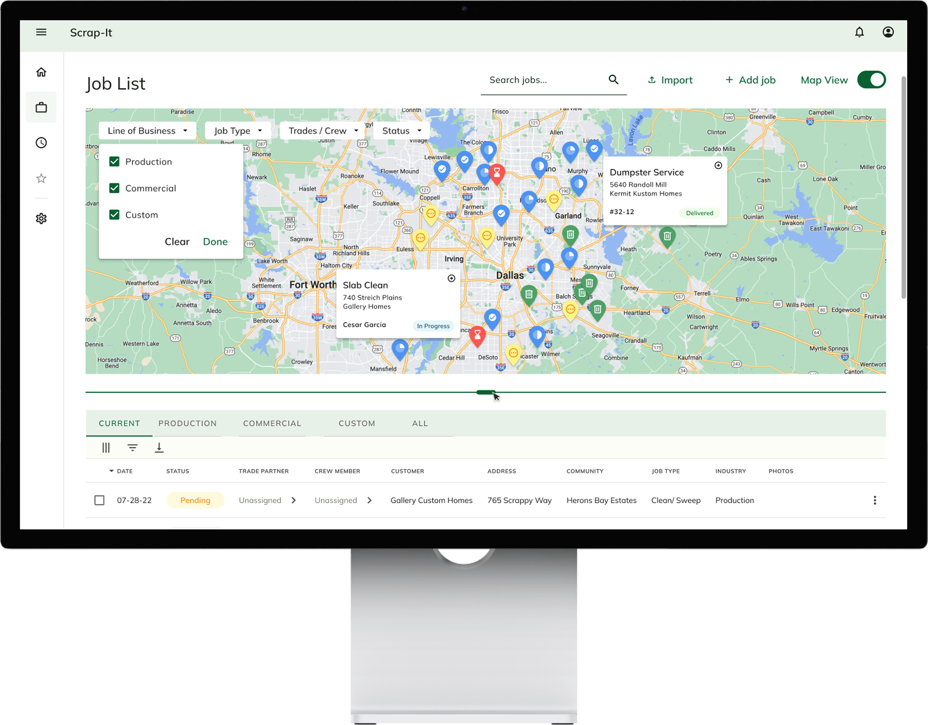Open the filter list icon

click(132, 448)
